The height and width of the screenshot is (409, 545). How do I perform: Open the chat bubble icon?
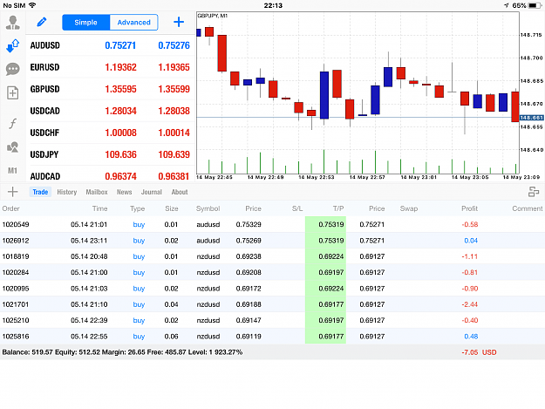pyautogui.click(x=13, y=69)
